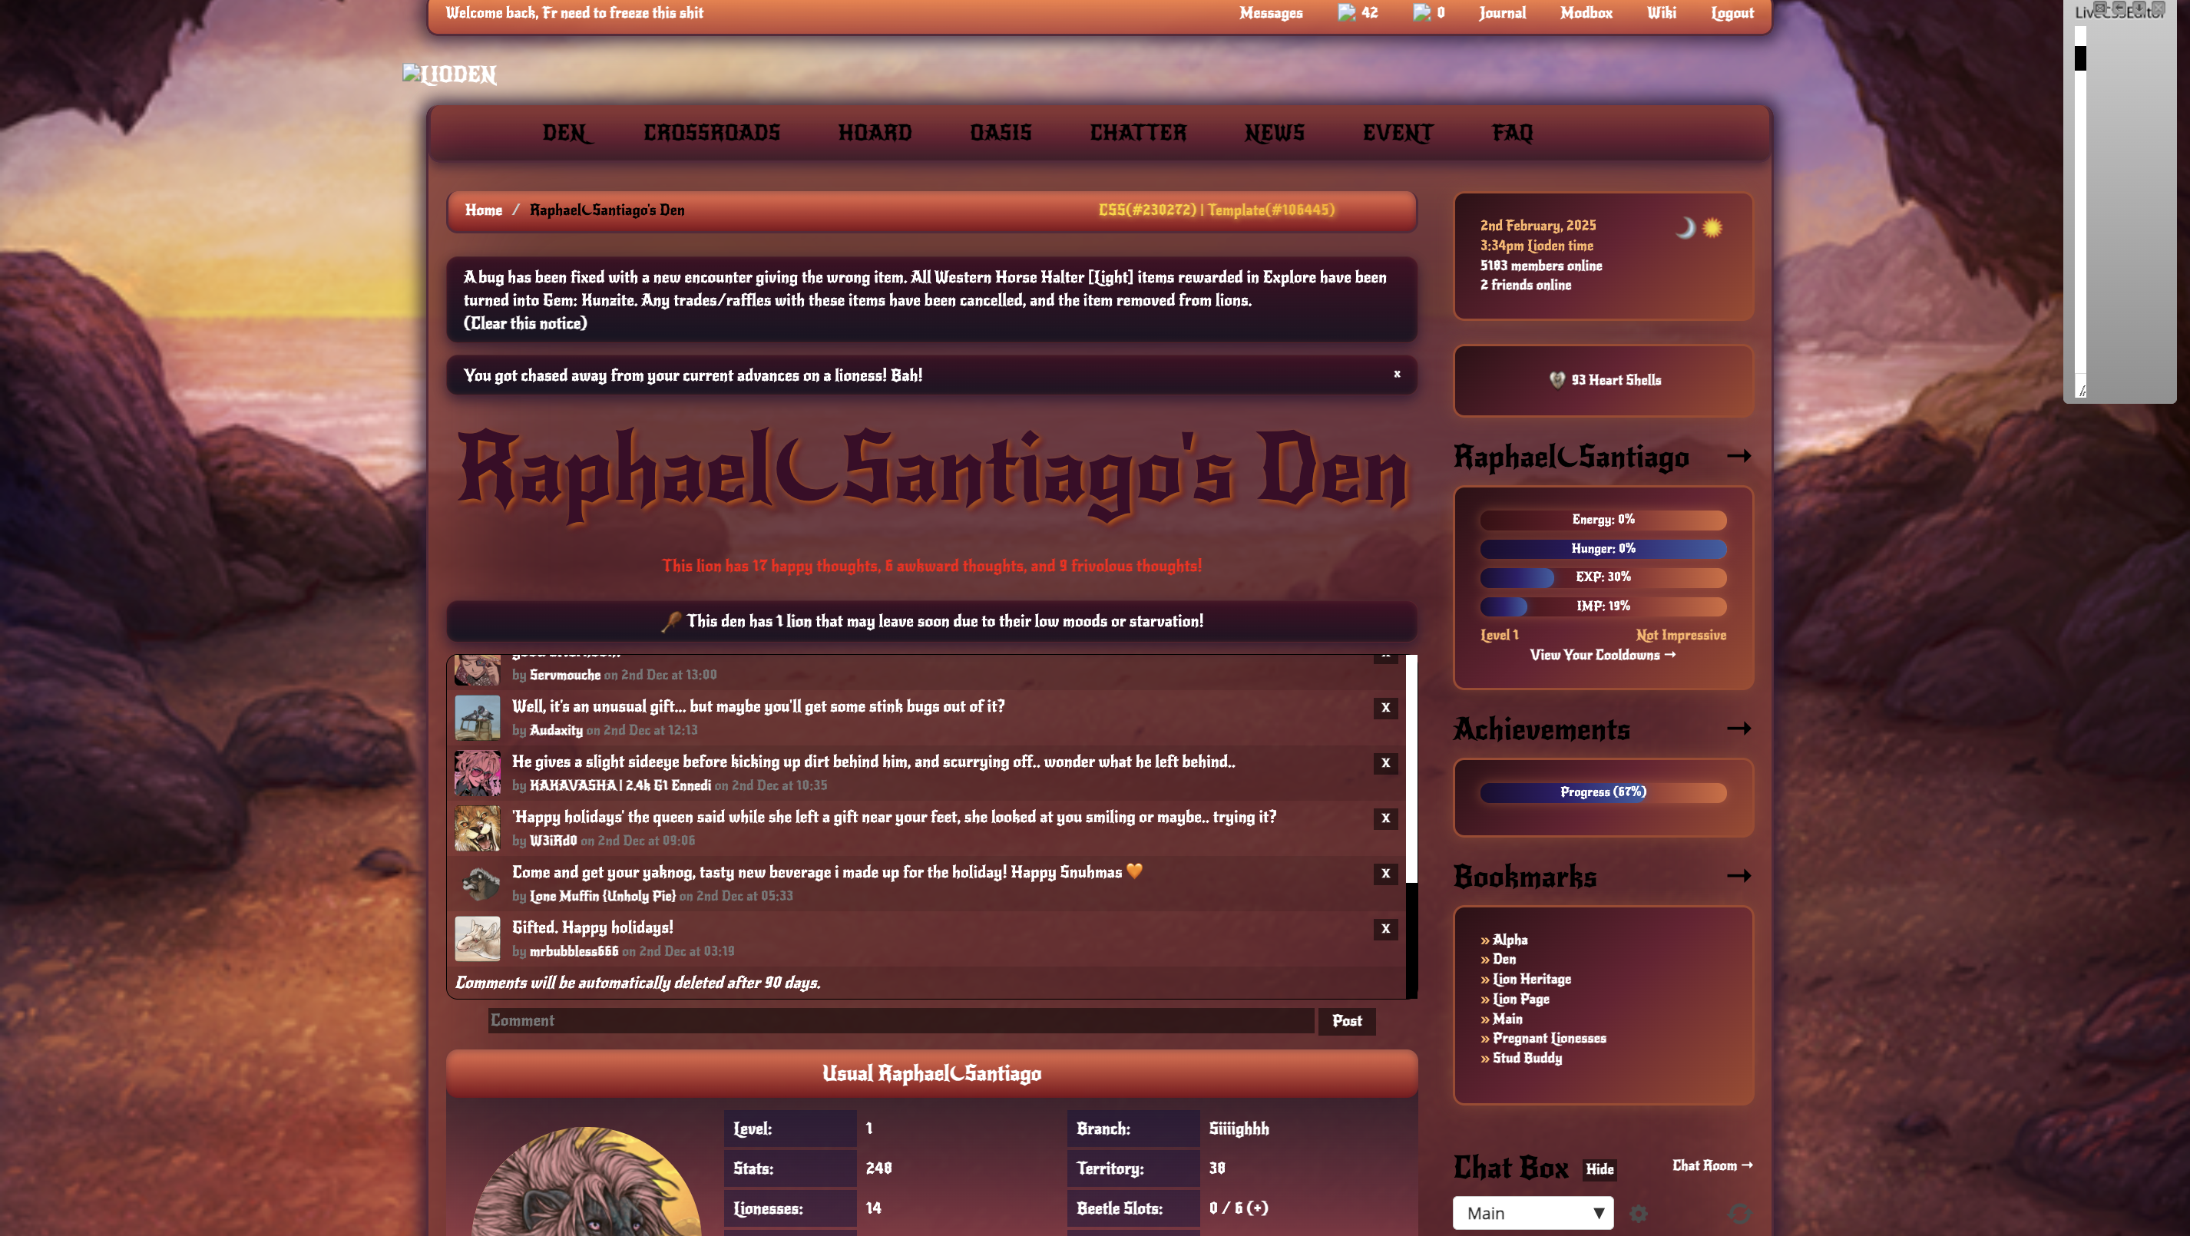Open the CHATTER navigation menu
2190x1236 pixels.
click(1138, 134)
